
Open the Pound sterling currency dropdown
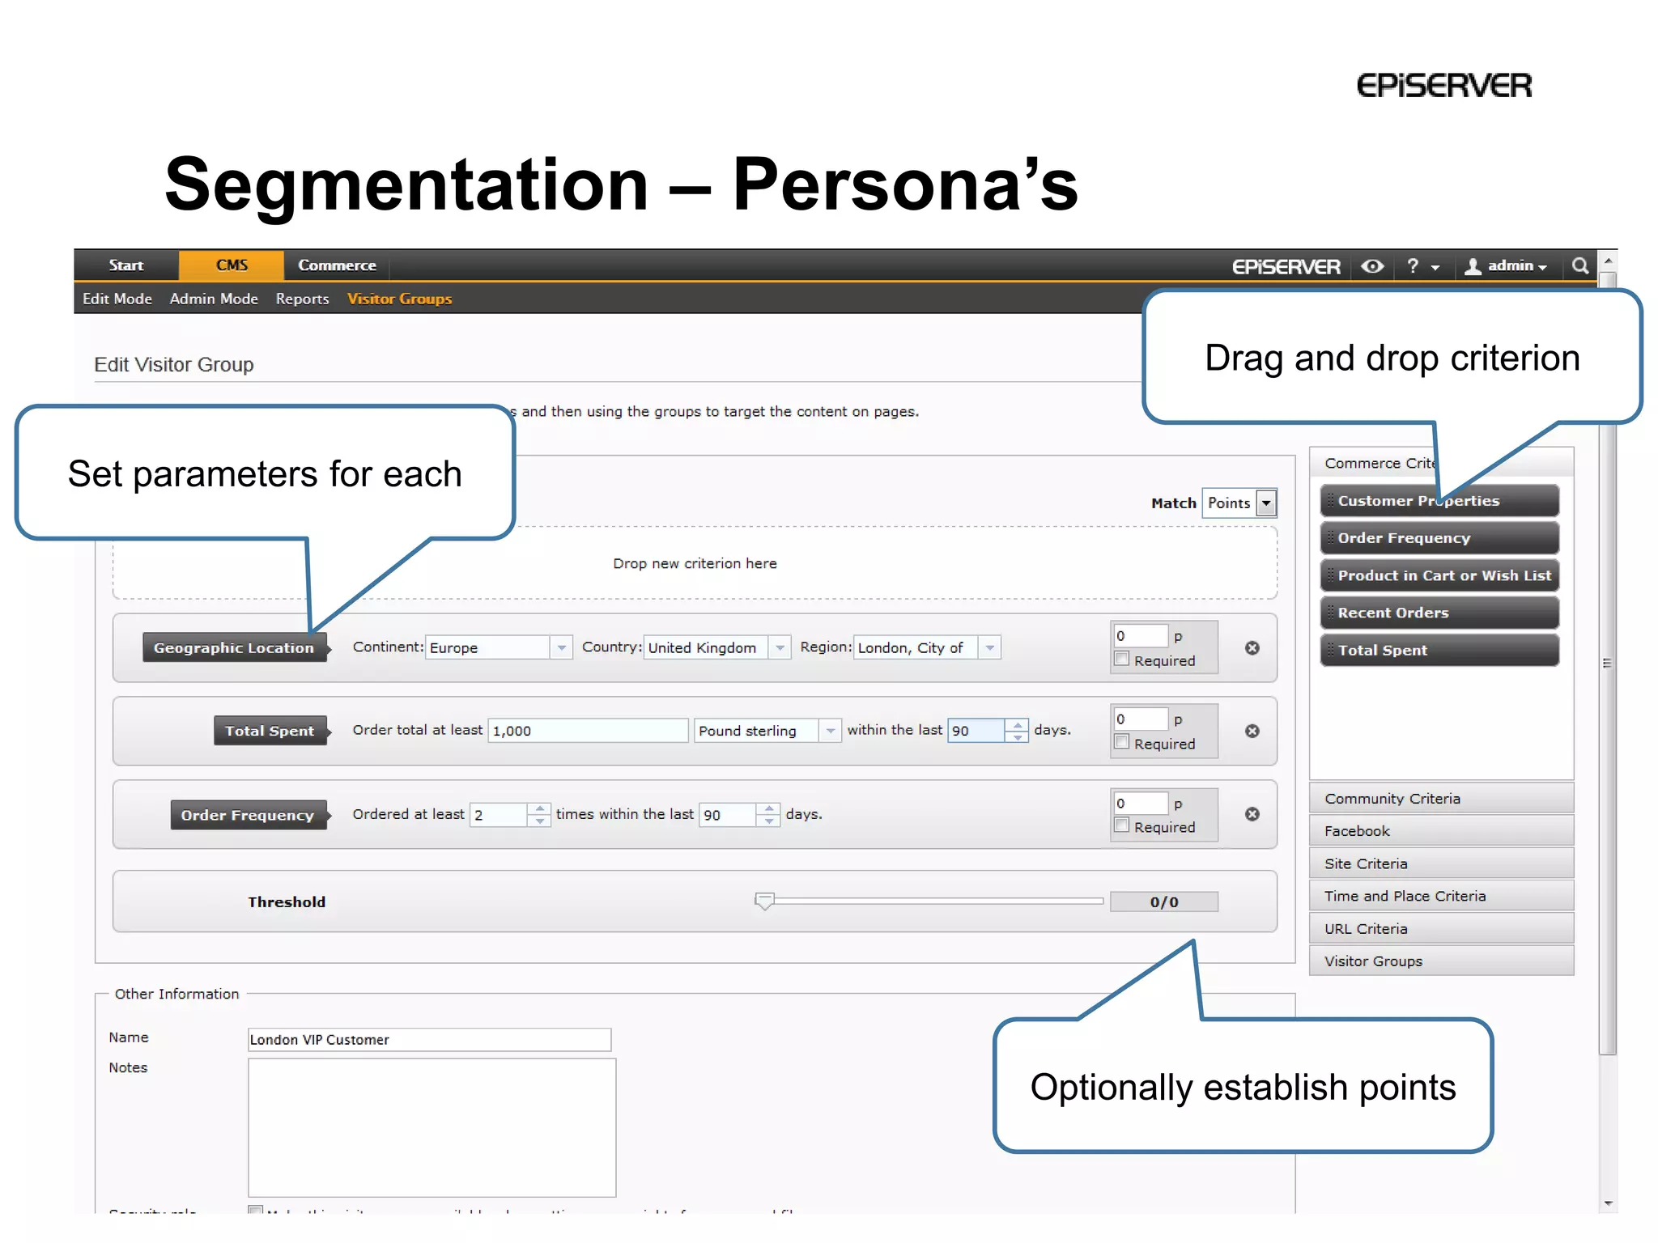(x=767, y=731)
